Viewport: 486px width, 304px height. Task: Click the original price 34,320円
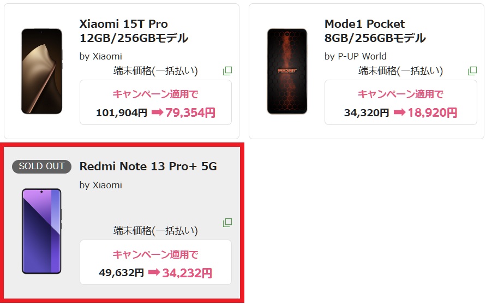[366, 113]
